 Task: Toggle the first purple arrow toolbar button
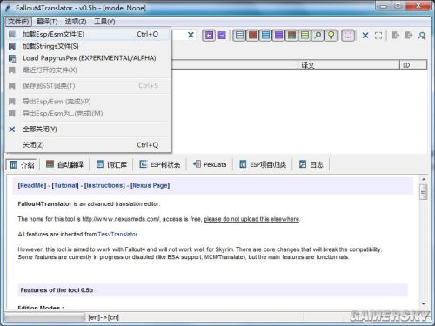[209, 36]
